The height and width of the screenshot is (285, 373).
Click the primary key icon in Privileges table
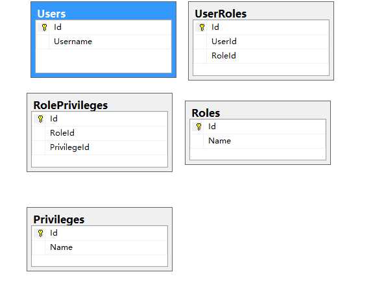pyautogui.click(x=40, y=233)
